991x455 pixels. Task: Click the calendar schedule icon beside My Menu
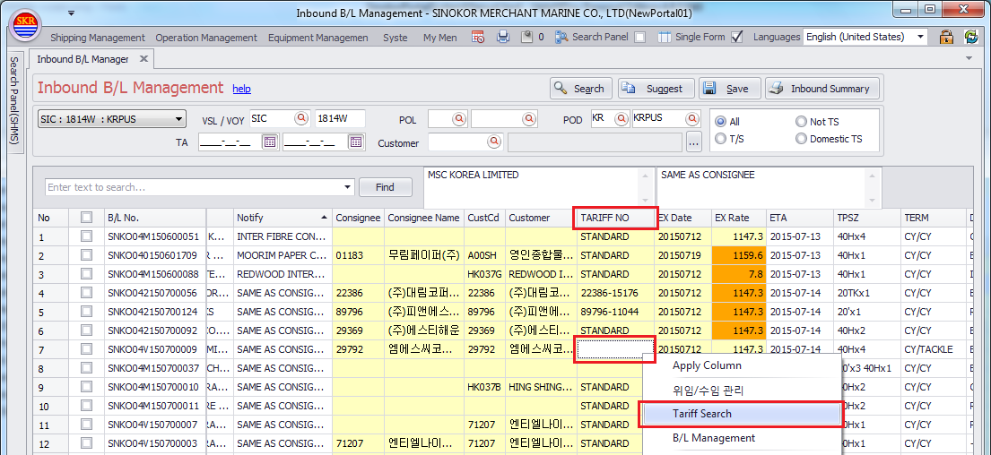pyautogui.click(x=478, y=37)
